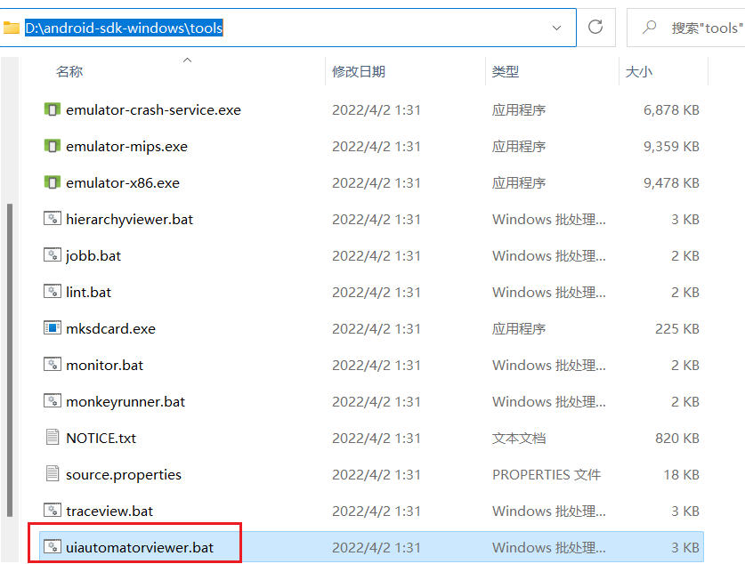
Task: Select file name emulator-crash-service.exe
Action: coord(153,109)
